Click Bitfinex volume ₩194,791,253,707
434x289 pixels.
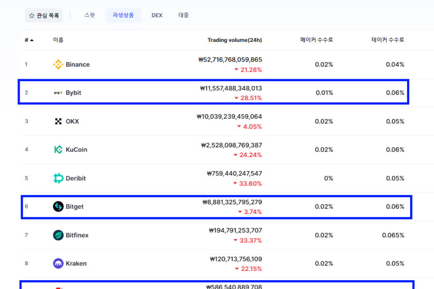236,230
